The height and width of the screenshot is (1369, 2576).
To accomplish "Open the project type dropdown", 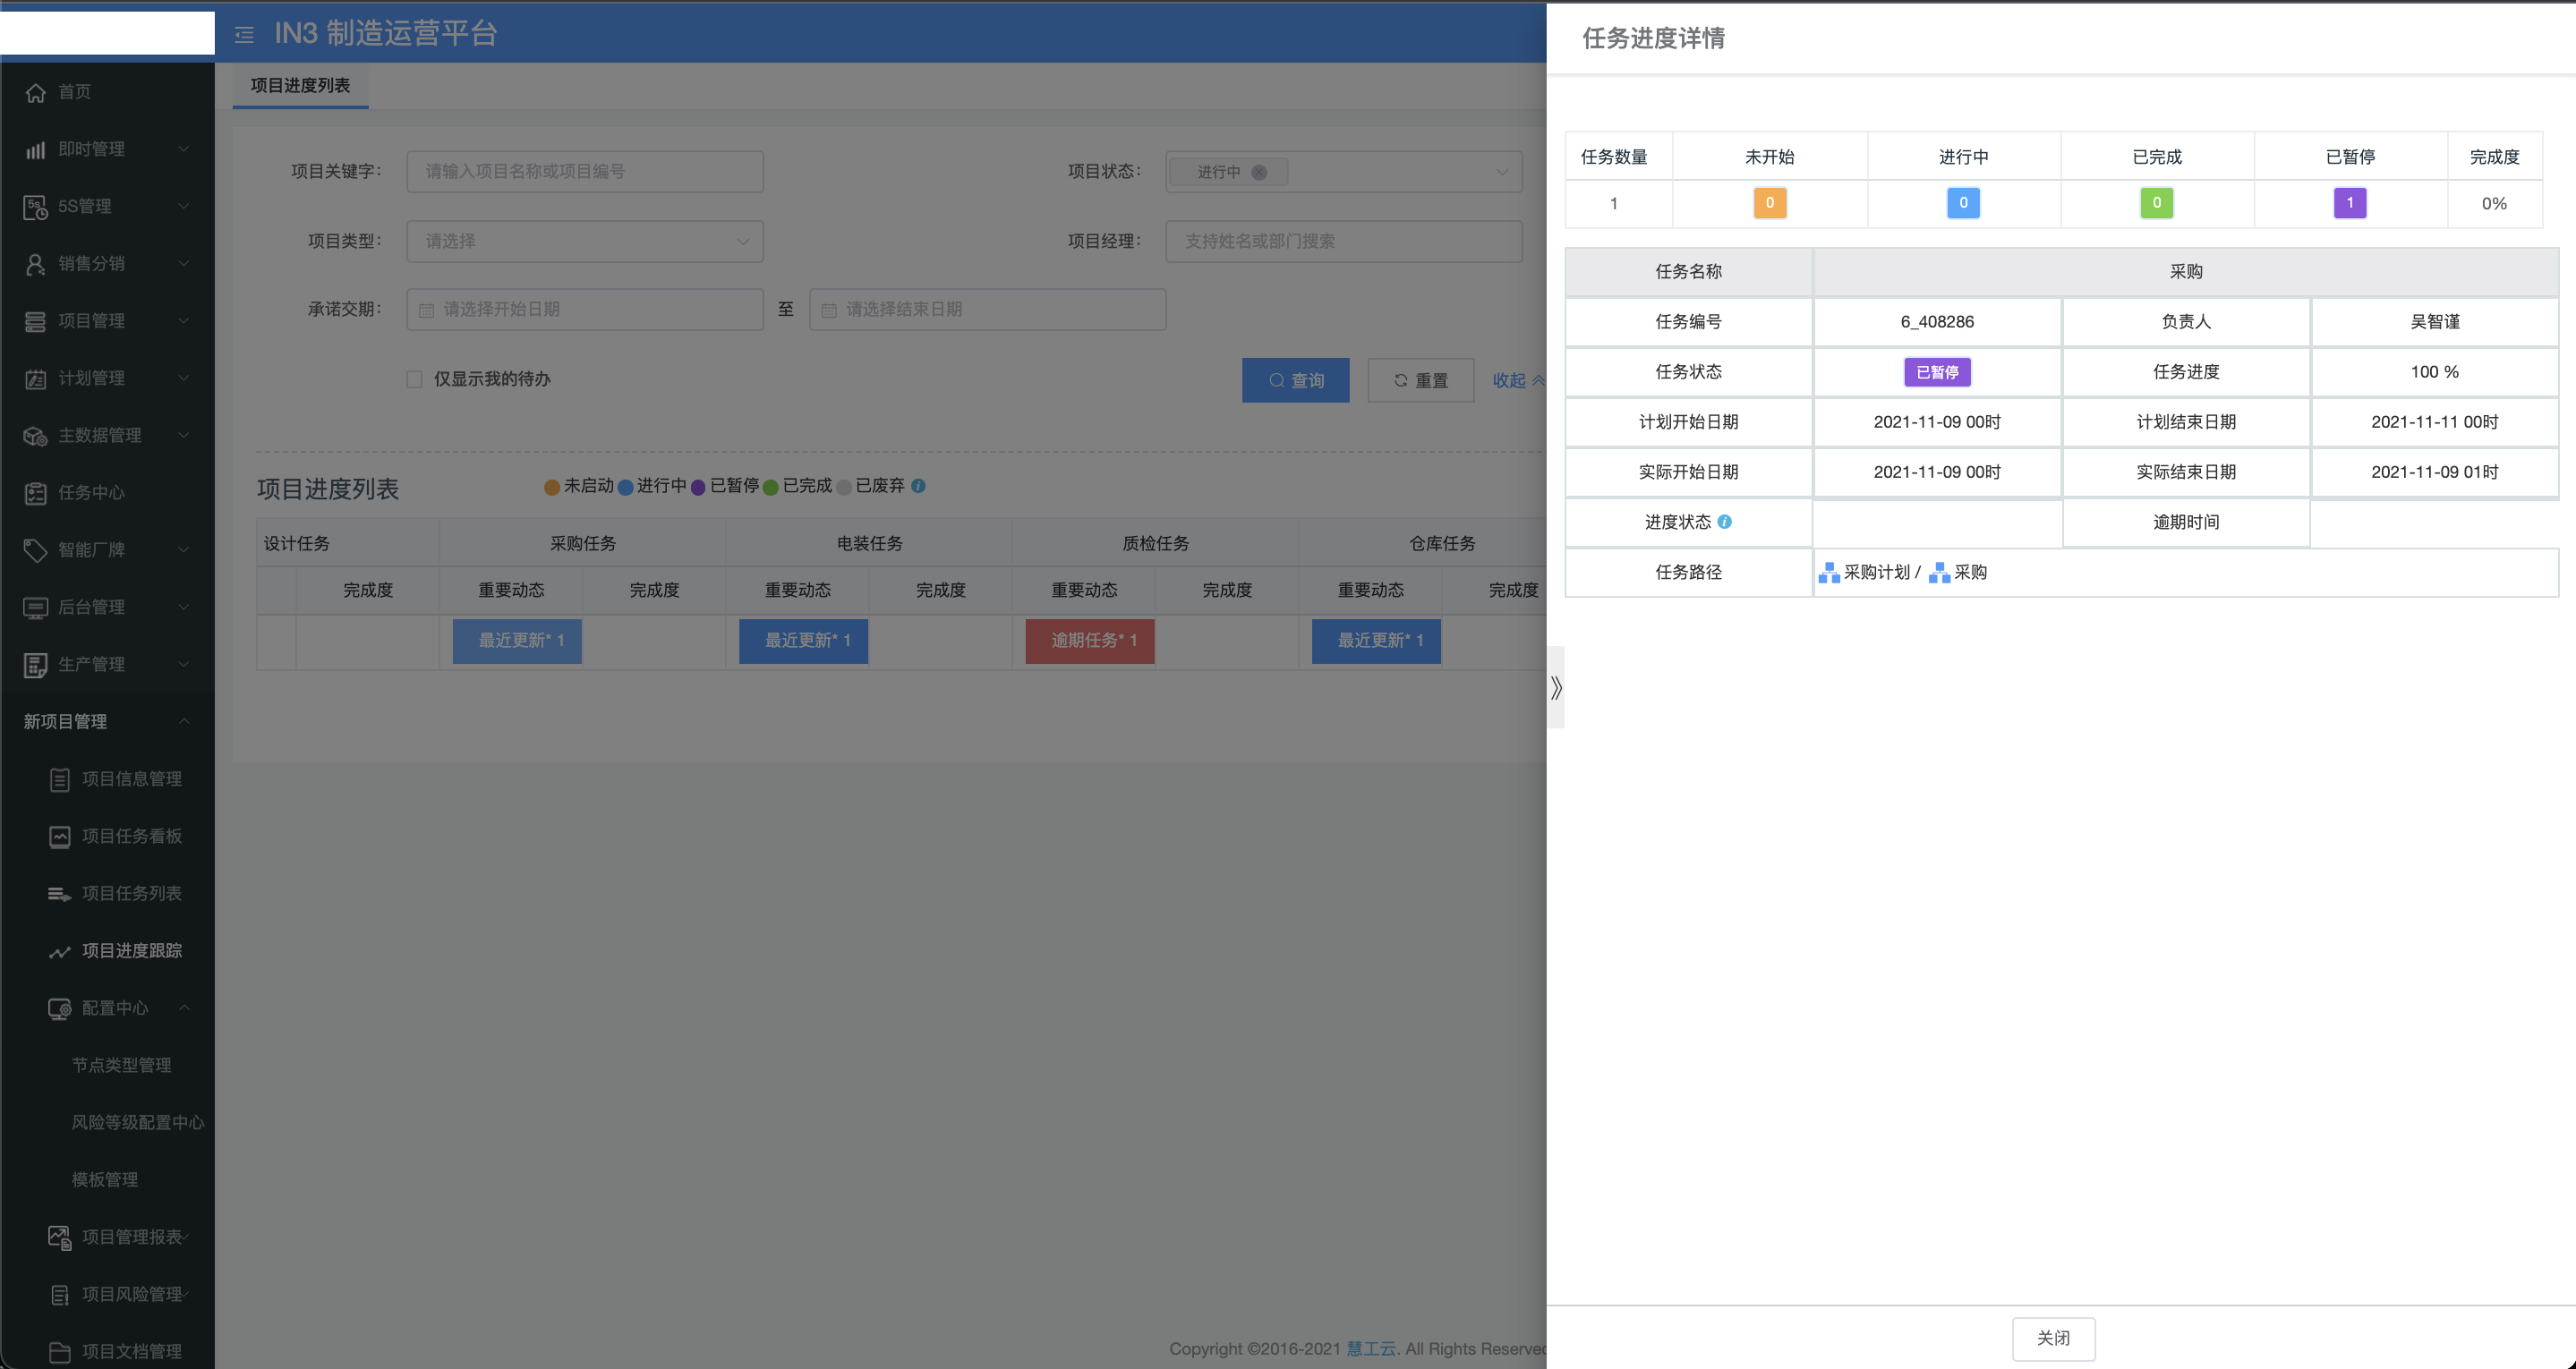I will point(585,241).
